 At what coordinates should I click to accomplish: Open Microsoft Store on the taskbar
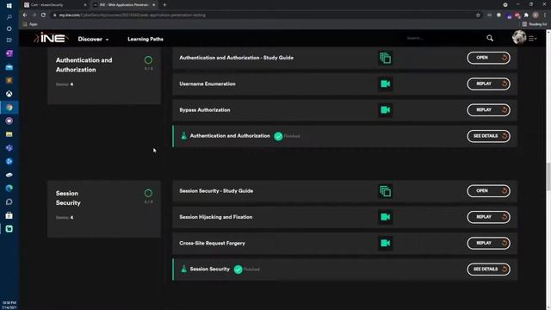tap(9, 215)
